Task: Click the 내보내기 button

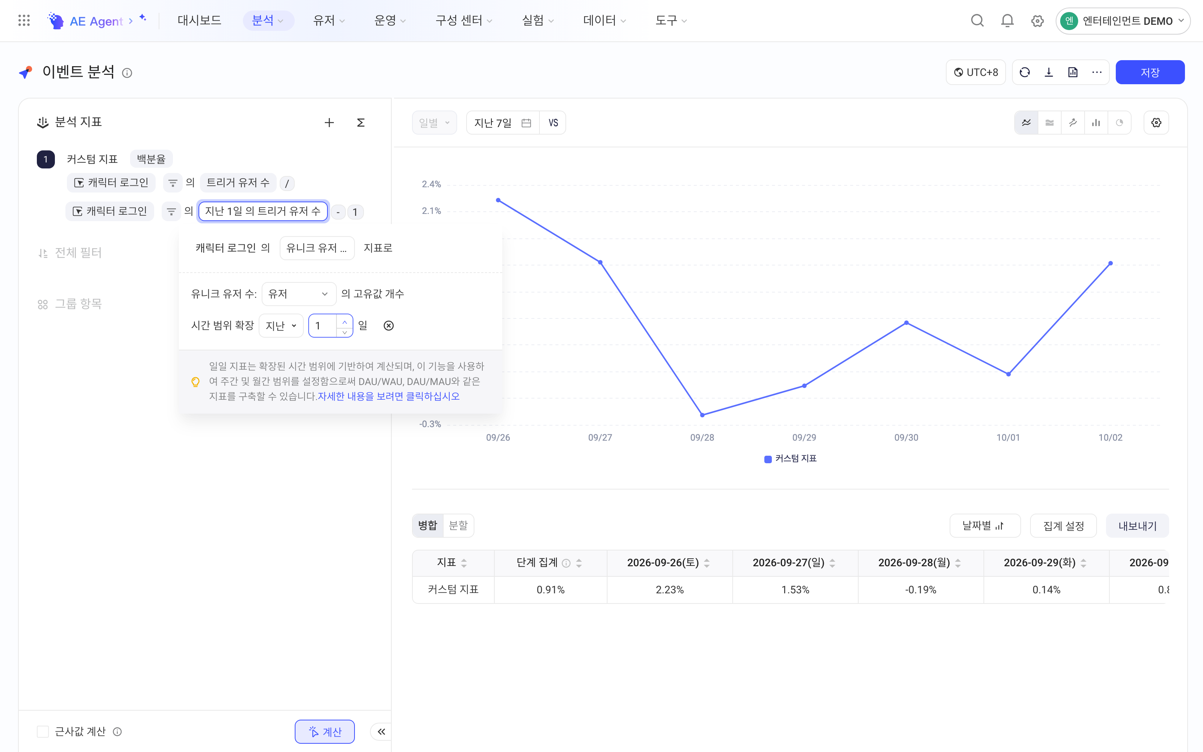Action: (x=1137, y=526)
